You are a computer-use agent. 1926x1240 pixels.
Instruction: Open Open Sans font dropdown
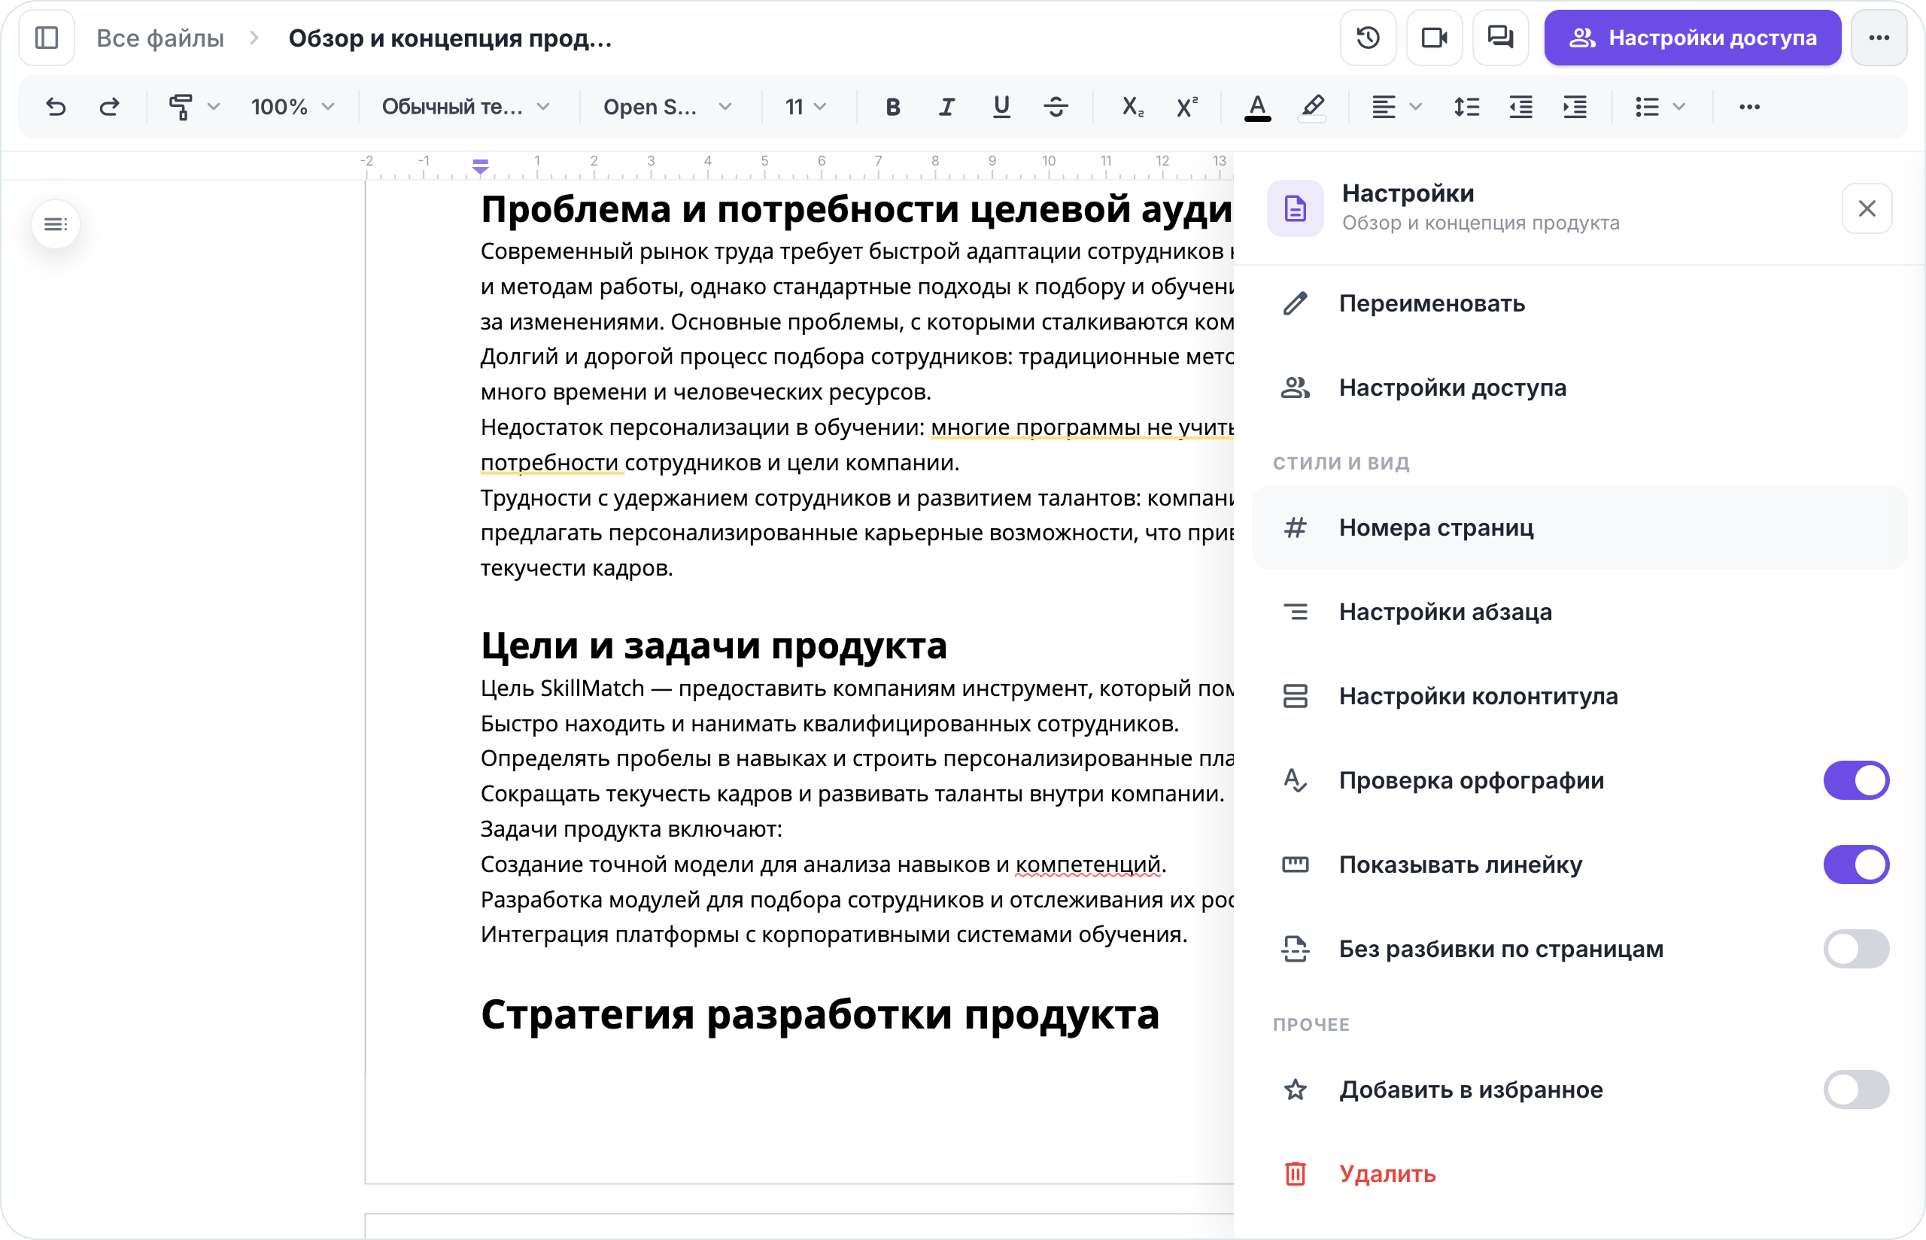pyautogui.click(x=667, y=106)
